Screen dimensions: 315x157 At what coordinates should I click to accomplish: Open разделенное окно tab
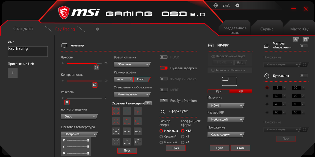coord(235,30)
